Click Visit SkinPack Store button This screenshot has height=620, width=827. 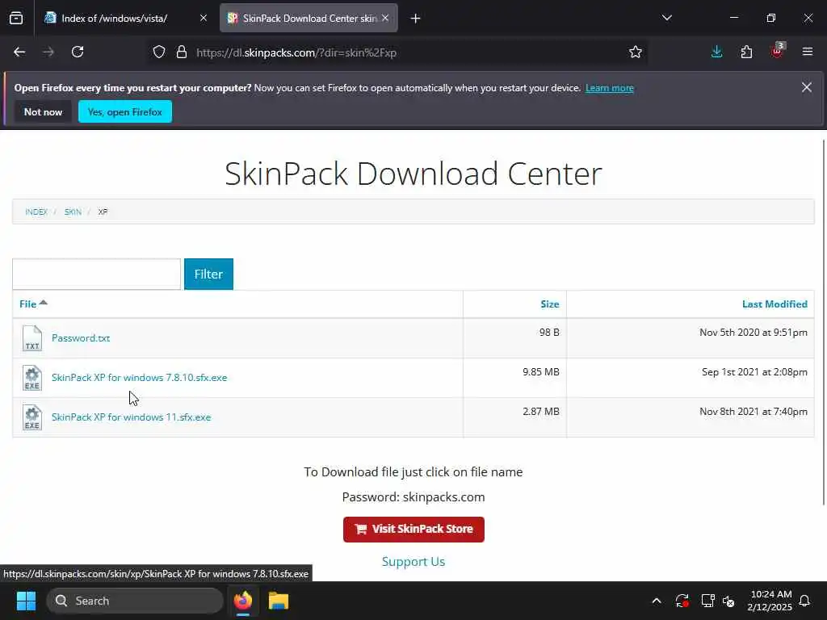(413, 530)
